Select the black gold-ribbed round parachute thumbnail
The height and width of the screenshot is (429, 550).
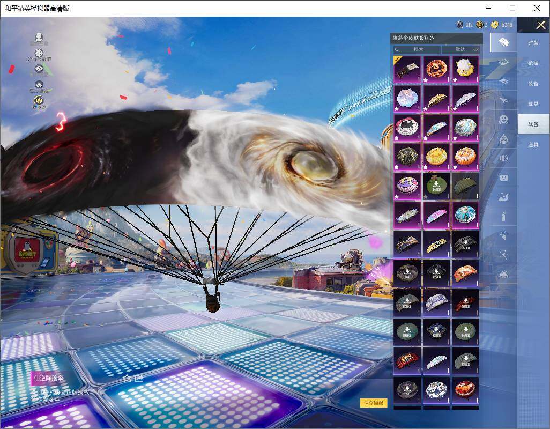tap(407, 157)
